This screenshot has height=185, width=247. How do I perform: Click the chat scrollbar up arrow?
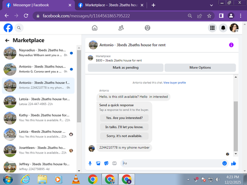pos(236,77)
